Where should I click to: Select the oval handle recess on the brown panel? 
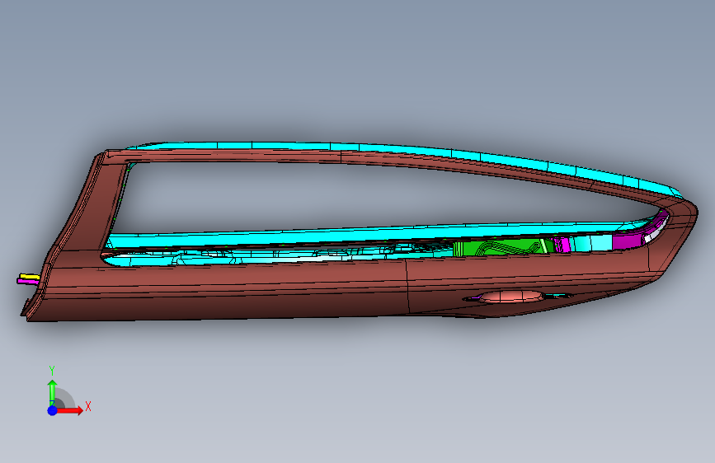(510, 297)
